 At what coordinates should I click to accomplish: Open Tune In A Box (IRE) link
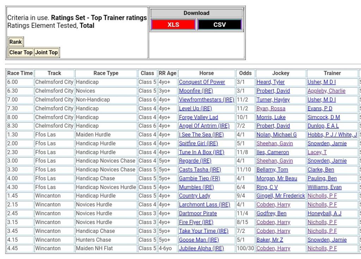point(201,152)
